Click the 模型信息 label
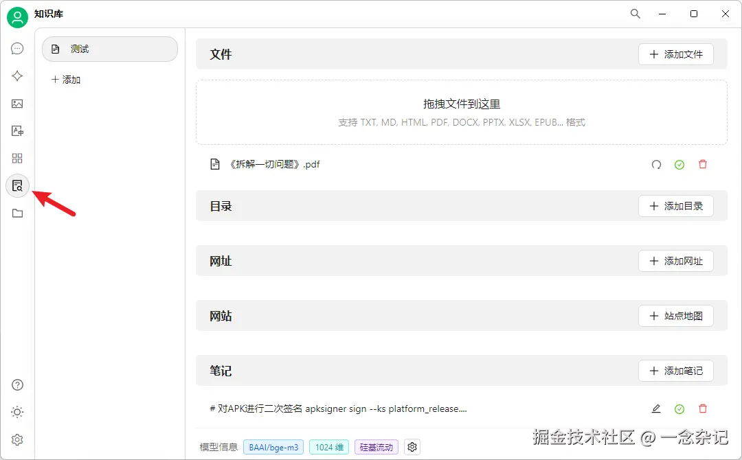This screenshot has height=460, width=742. tap(218, 447)
